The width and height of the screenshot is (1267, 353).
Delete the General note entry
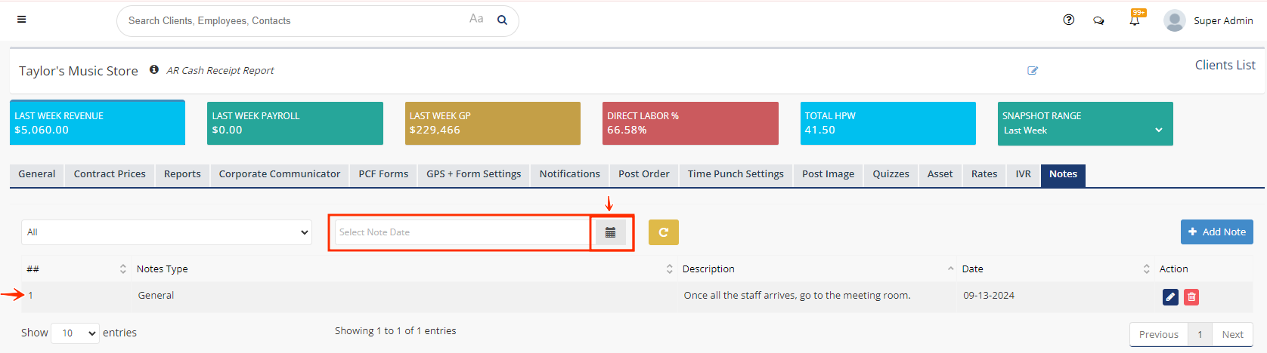[1191, 297]
